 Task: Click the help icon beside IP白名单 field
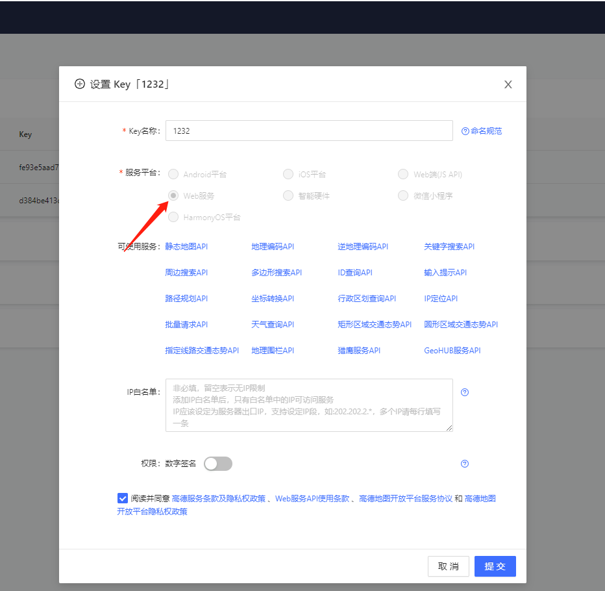(465, 392)
